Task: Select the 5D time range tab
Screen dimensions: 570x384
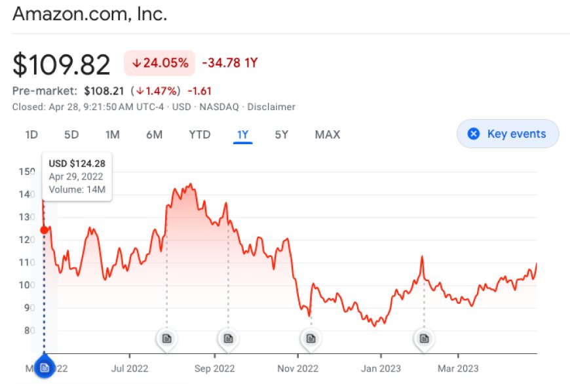Action: click(71, 135)
